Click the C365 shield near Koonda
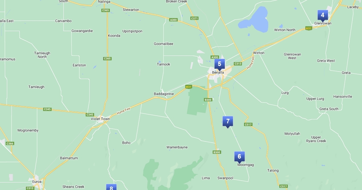 107,59
